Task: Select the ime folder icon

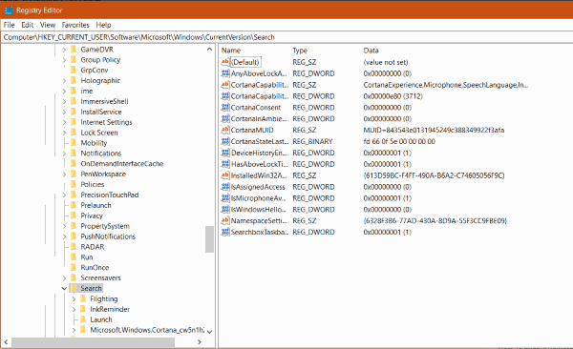Action: (74, 91)
